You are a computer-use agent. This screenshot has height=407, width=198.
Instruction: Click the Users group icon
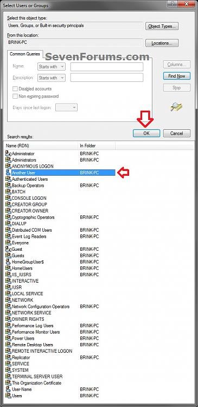(x=8, y=396)
